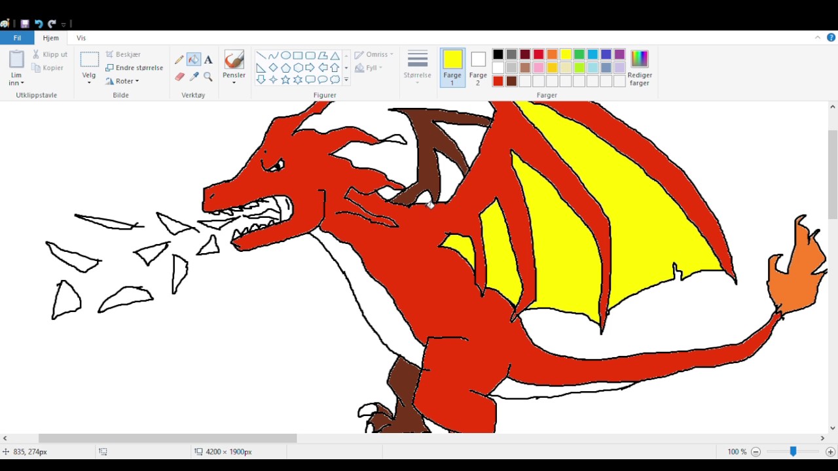
Task: Open the Fyll fill dropdown
Action: (x=369, y=68)
